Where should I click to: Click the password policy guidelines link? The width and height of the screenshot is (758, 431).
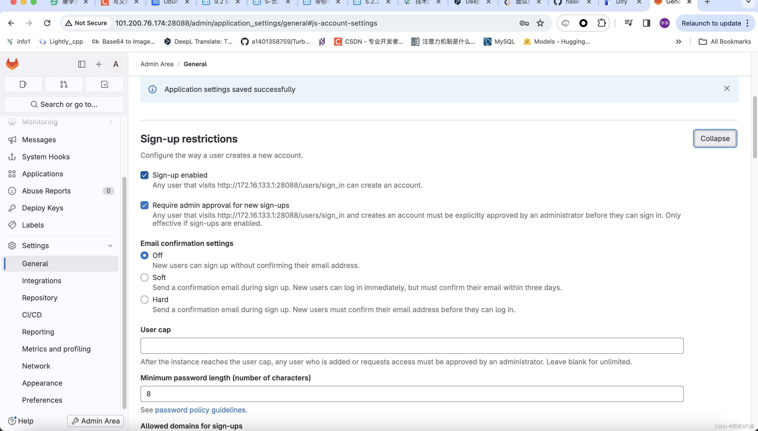click(200, 410)
